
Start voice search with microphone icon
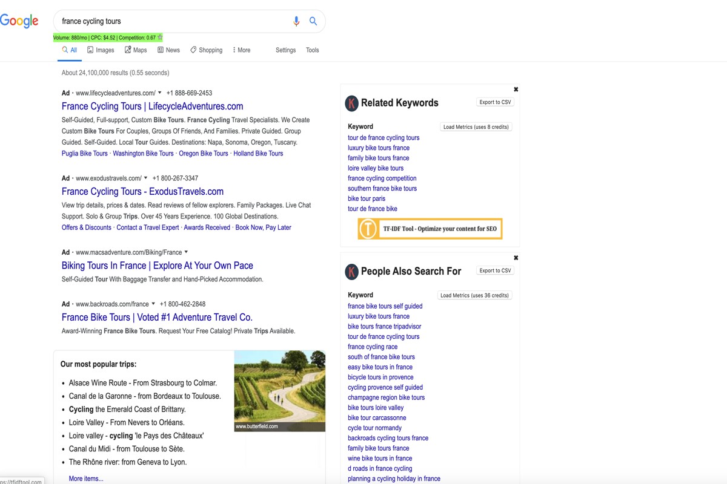click(296, 21)
